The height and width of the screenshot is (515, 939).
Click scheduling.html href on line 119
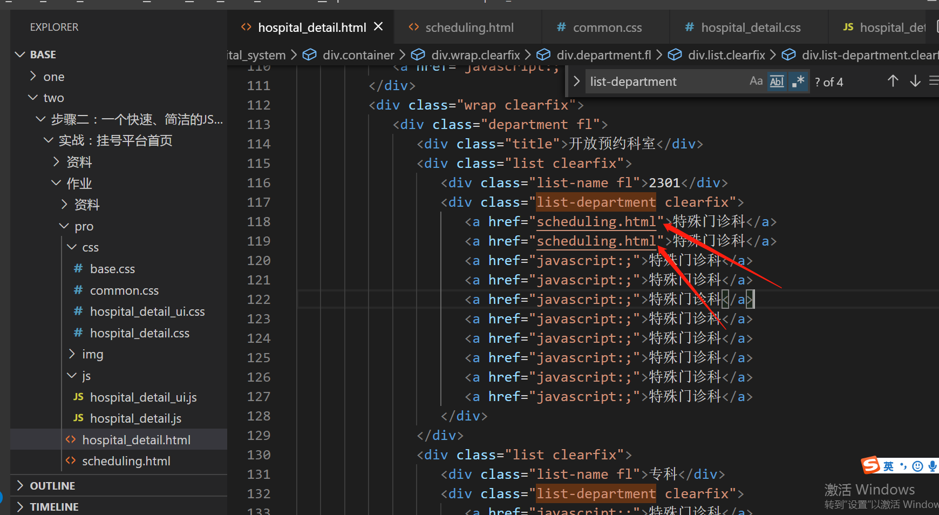click(596, 241)
